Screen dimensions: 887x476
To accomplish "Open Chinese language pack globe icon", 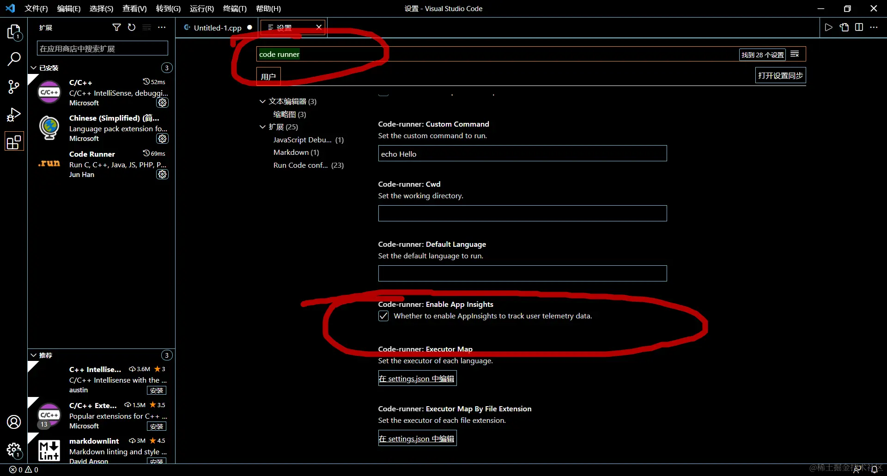I will click(x=49, y=128).
